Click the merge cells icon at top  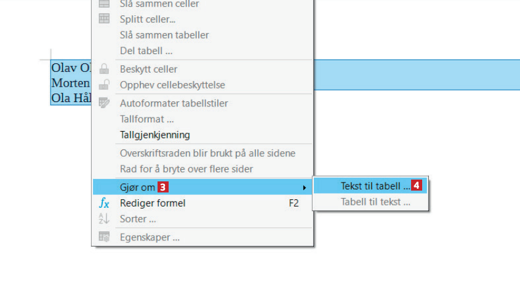point(104,4)
